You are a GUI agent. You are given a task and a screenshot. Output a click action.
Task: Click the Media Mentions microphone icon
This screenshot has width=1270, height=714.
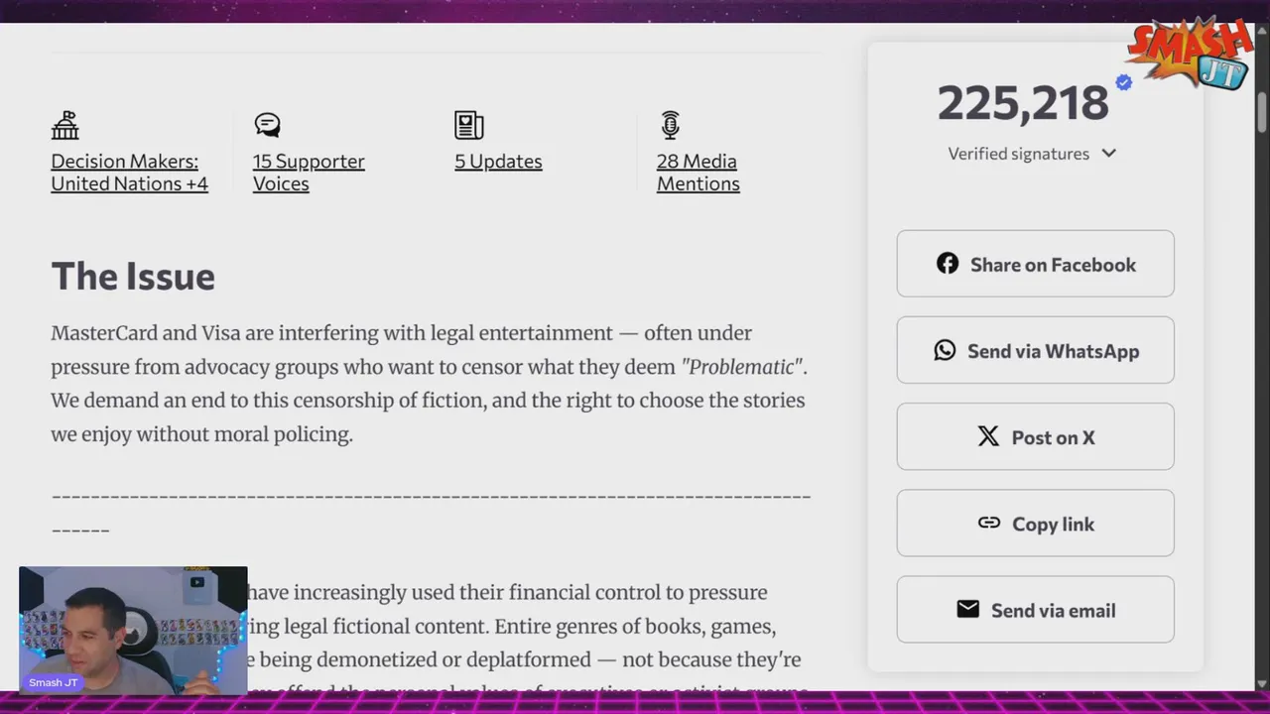tap(671, 125)
